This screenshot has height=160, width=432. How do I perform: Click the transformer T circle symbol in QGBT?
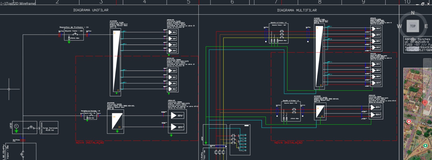click(x=16, y=126)
